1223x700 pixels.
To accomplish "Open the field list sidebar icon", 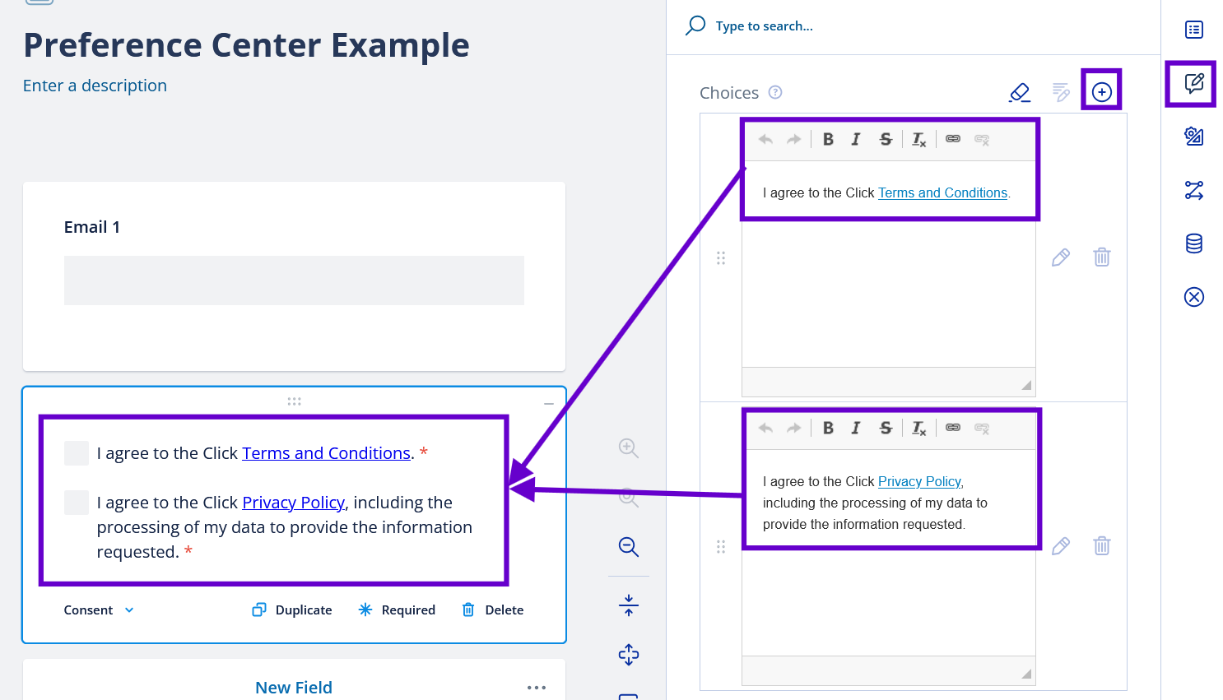I will pos(1194,30).
